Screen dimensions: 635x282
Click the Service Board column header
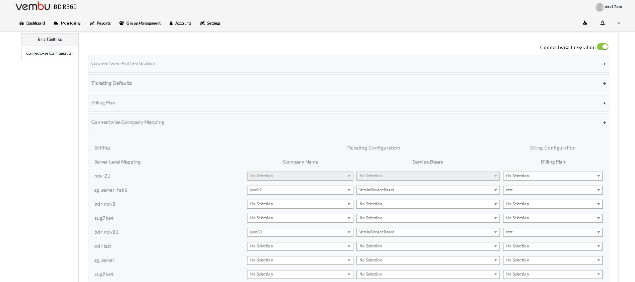click(x=428, y=162)
